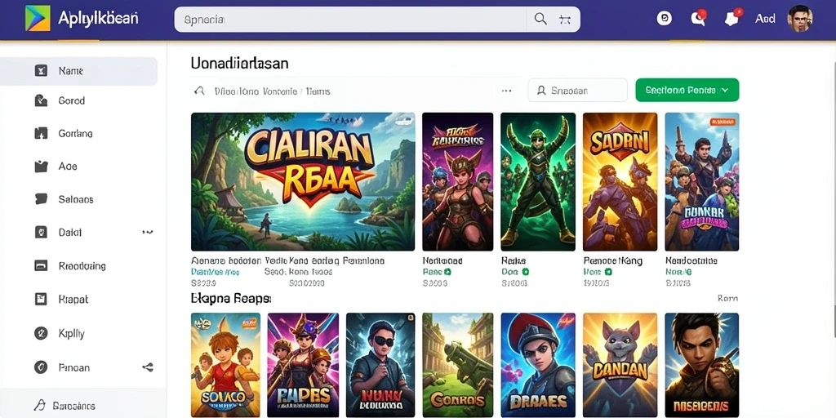Screen dimensions: 836x418
Task: Expand the Dalat sidebar chevron
Action: coord(148,233)
